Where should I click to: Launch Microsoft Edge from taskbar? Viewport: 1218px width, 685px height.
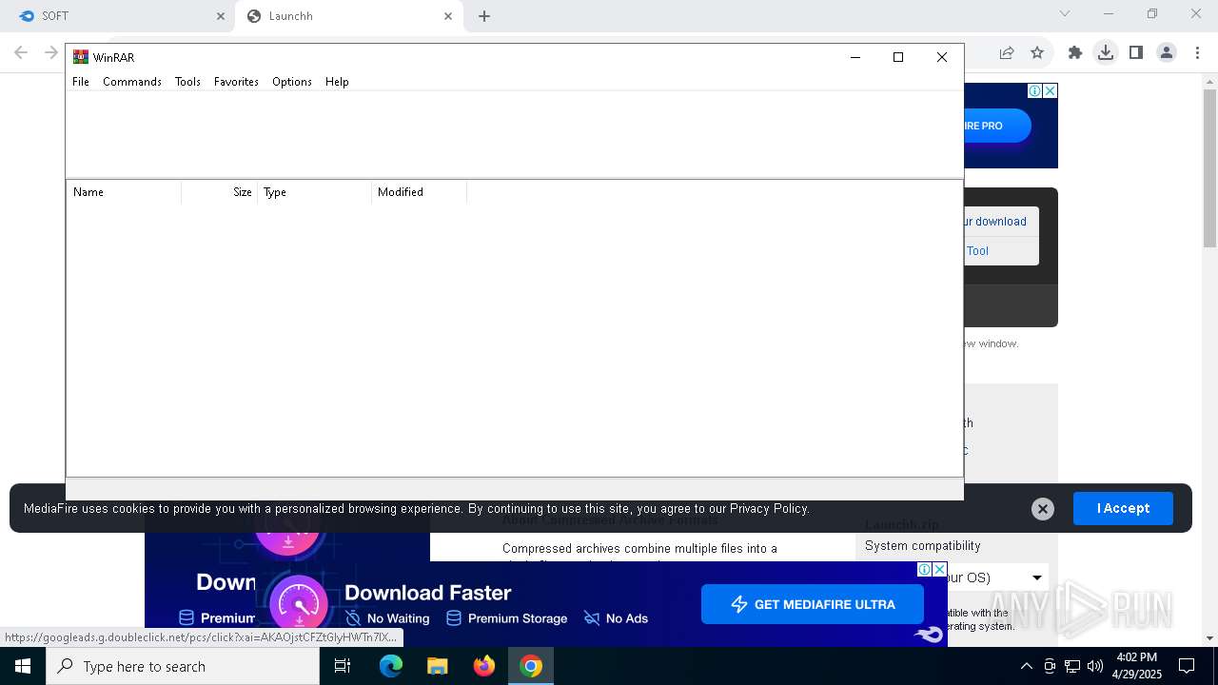pos(391,666)
